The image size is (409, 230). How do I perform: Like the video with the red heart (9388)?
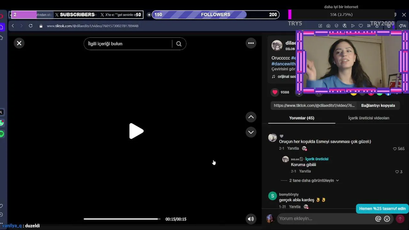tap(275, 92)
